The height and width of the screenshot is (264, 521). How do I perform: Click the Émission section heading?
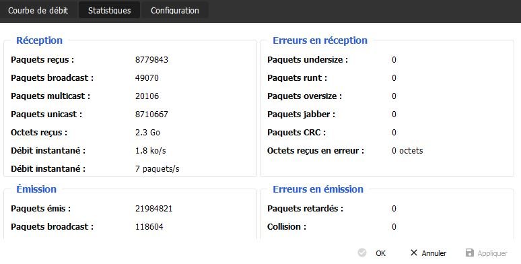click(36, 189)
